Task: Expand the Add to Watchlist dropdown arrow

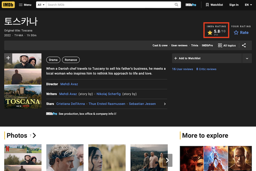Action: 247,58
